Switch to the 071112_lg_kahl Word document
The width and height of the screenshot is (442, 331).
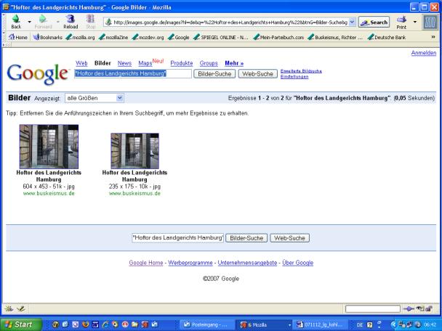click(320, 324)
